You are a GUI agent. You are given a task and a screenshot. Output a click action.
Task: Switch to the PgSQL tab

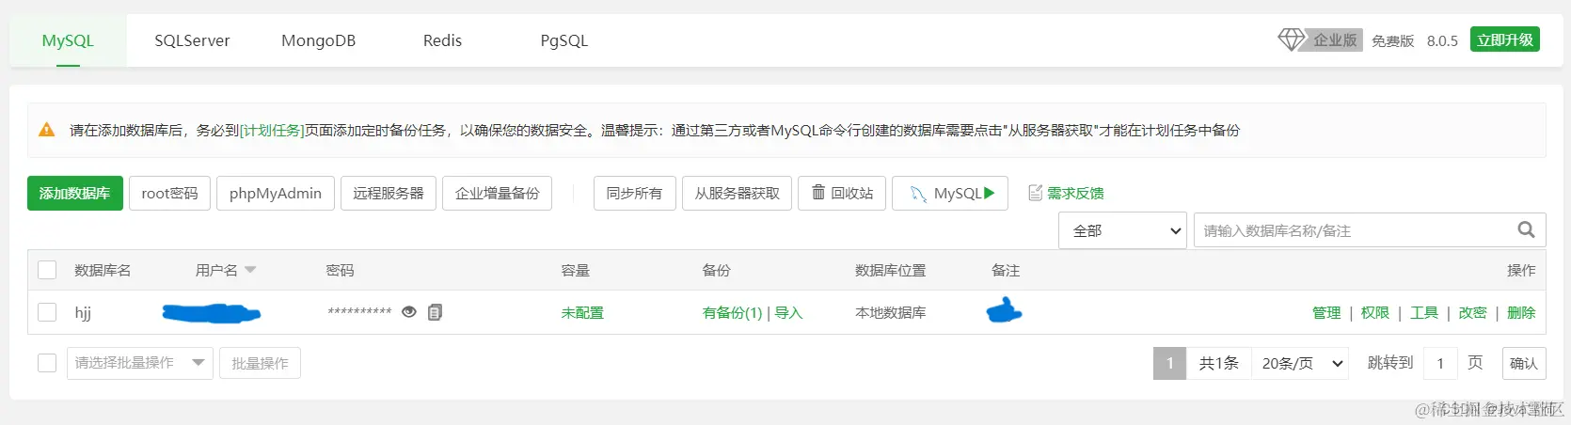tap(564, 40)
